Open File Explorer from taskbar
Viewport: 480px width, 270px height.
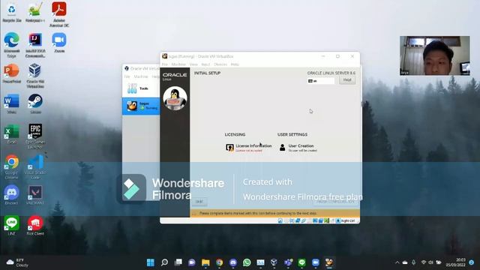pos(205,262)
